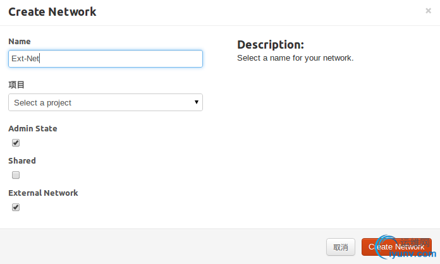Open the 'Select a project' dropdown
The image size is (440, 264).
[106, 102]
